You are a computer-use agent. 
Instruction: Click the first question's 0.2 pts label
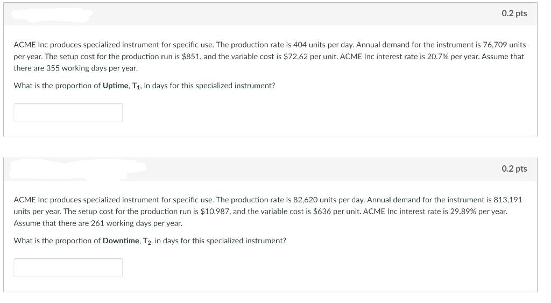[x=514, y=13]
